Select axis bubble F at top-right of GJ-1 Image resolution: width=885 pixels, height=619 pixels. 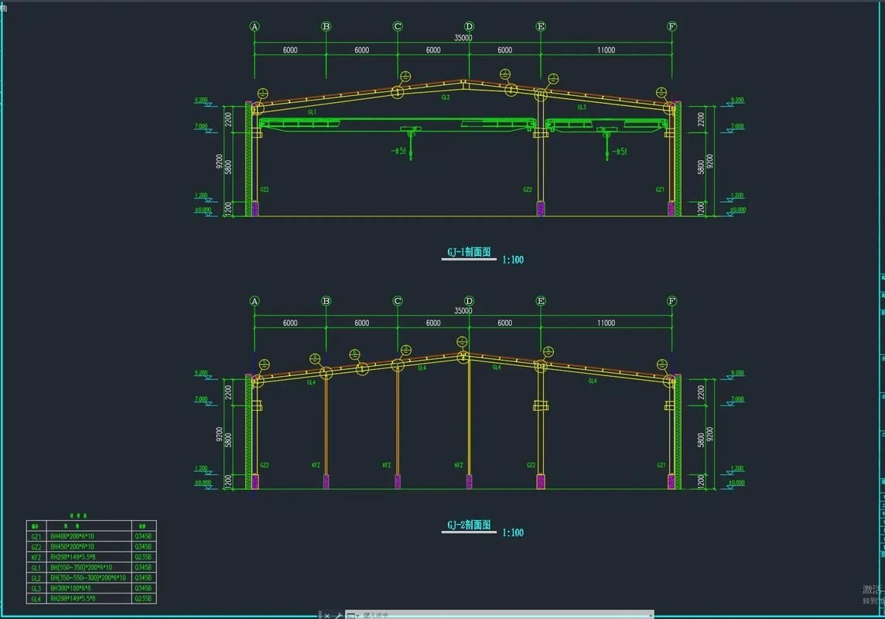[671, 26]
